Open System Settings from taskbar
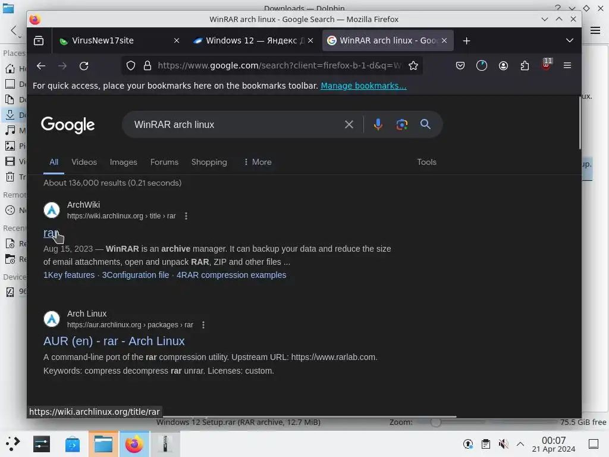The height and width of the screenshot is (457, 609). tap(42, 444)
